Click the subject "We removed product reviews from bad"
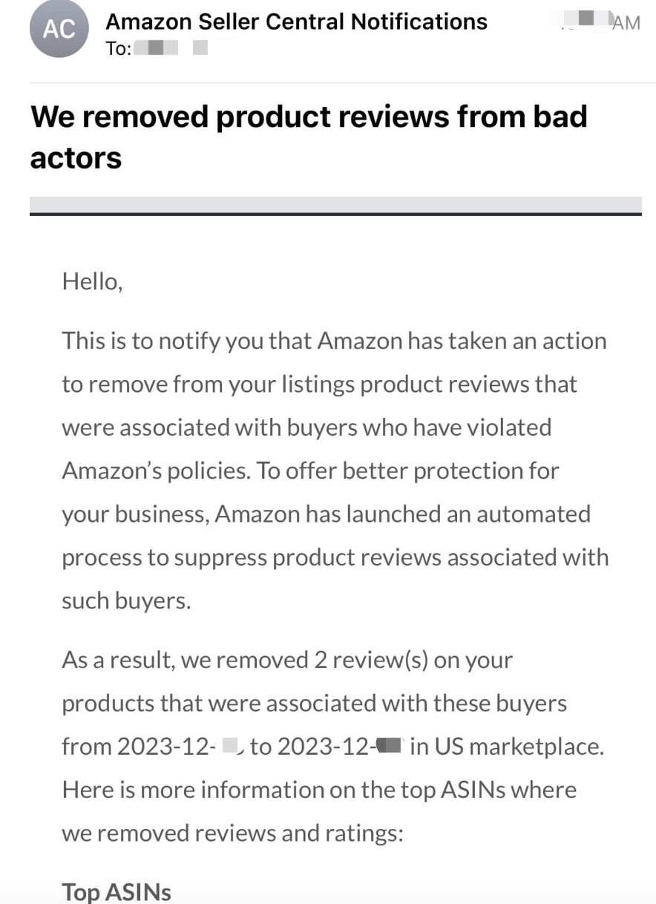Viewport: 656px width, 904px height. click(x=309, y=117)
